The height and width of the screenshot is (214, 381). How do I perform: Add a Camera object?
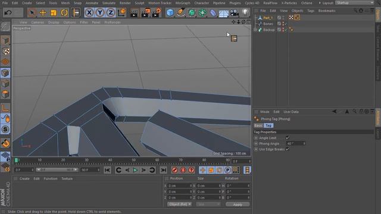234,12
